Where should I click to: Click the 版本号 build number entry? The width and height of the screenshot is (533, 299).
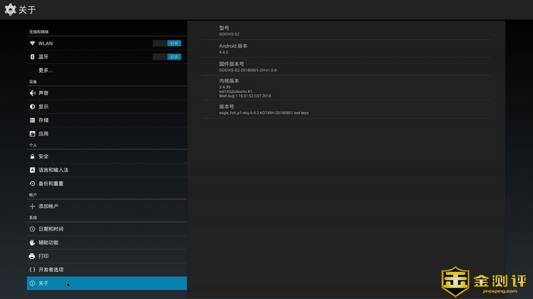tap(263, 109)
